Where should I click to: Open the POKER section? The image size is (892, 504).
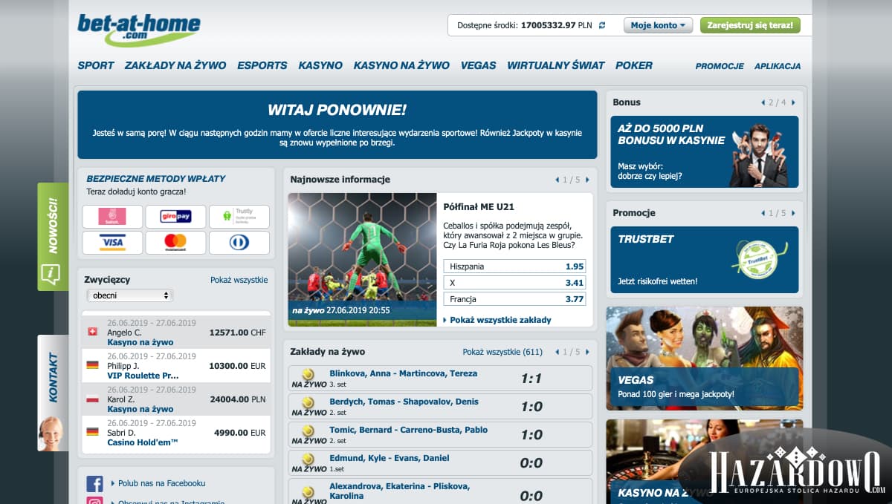point(634,65)
